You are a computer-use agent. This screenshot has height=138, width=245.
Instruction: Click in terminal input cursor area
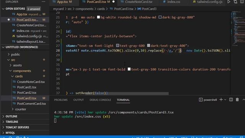point(55,121)
